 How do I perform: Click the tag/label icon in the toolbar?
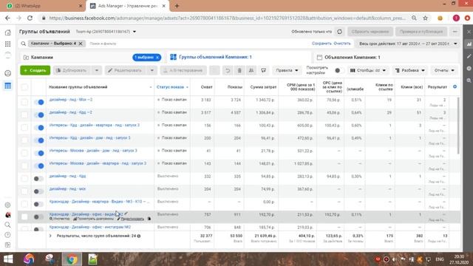click(x=263, y=70)
